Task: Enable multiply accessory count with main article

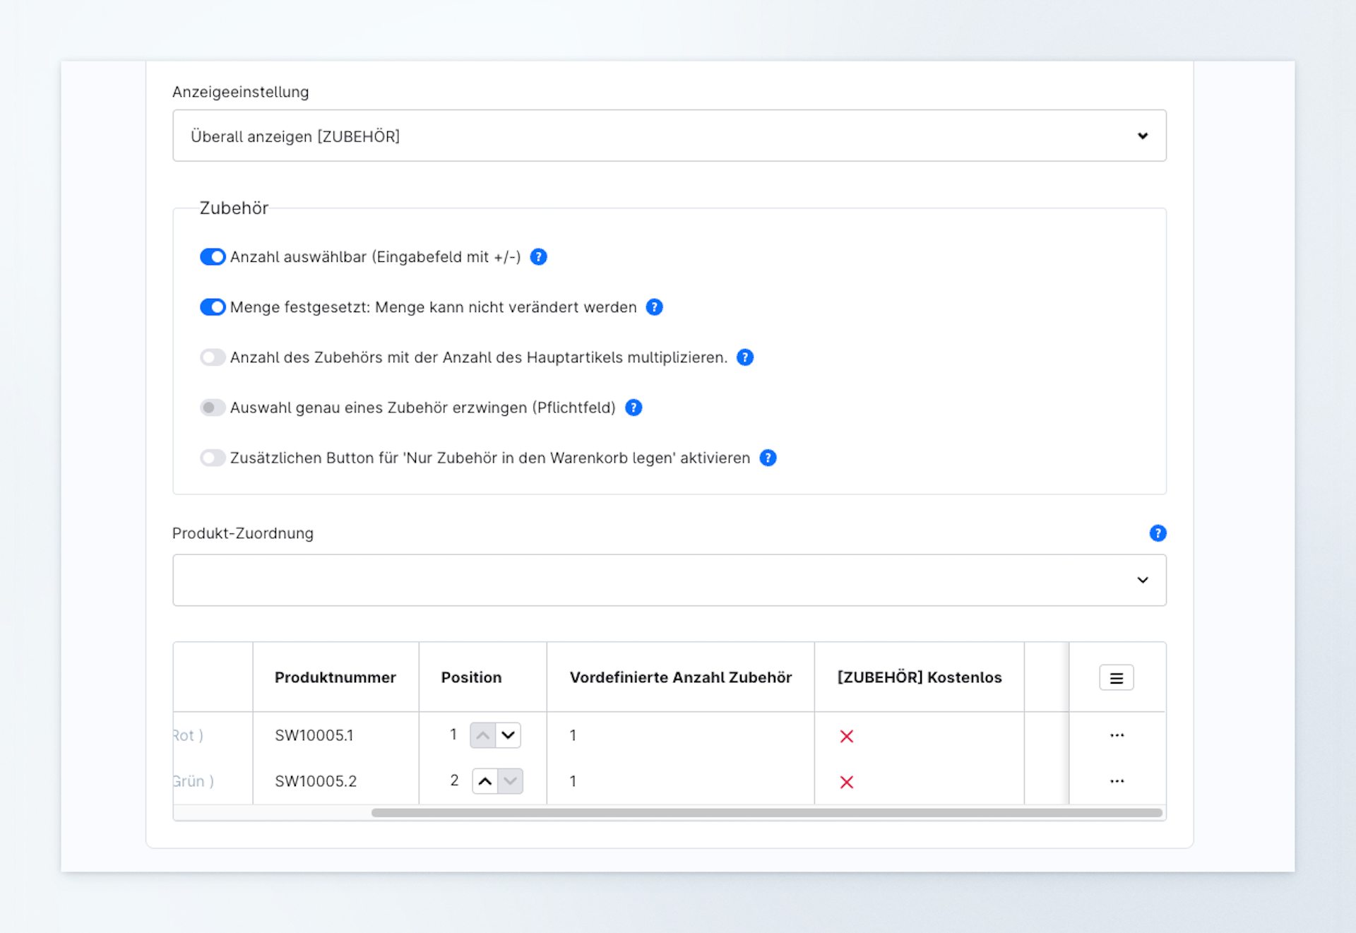Action: [x=213, y=357]
